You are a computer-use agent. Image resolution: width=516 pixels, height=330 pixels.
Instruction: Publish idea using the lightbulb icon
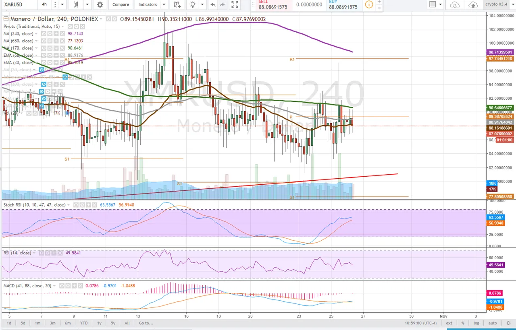[193, 4]
